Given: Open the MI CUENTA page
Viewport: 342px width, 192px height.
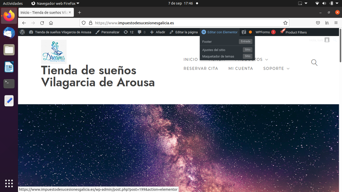Looking at the screenshot, I should coord(241,69).
